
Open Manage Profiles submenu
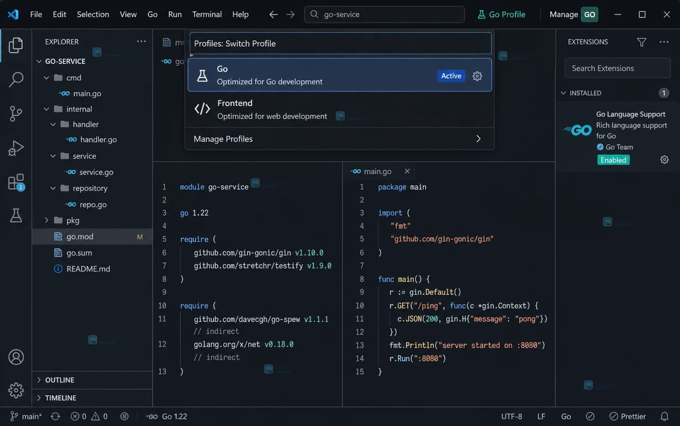tap(339, 139)
